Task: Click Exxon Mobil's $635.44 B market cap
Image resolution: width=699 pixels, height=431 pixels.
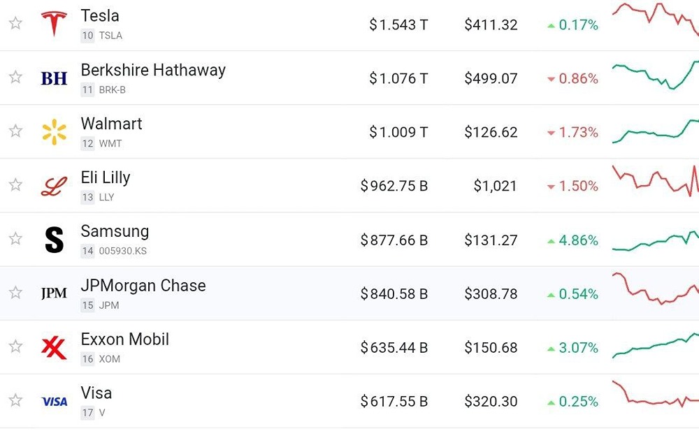Action: click(x=394, y=348)
